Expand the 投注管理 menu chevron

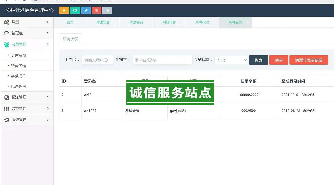[47, 97]
